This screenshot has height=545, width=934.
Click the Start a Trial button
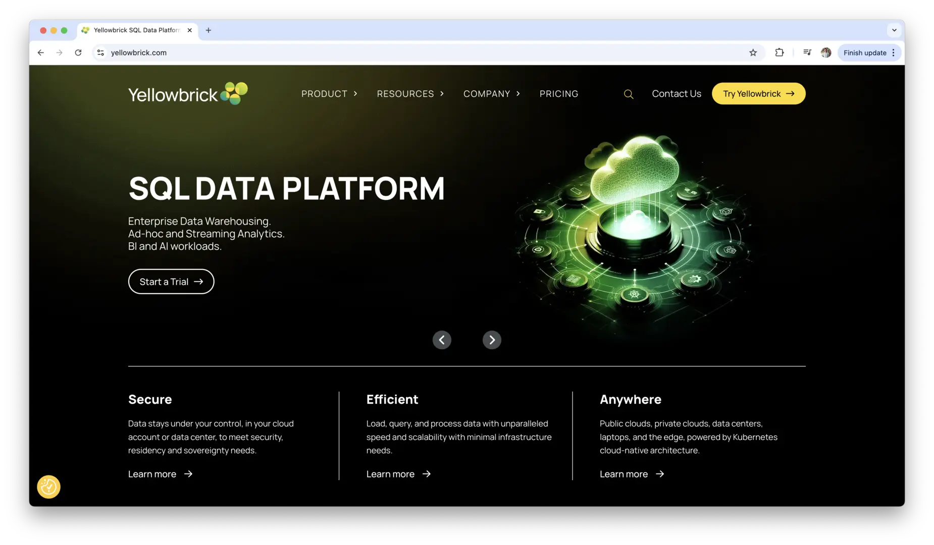click(171, 281)
